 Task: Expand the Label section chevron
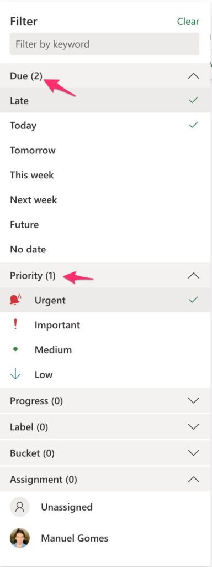click(194, 427)
